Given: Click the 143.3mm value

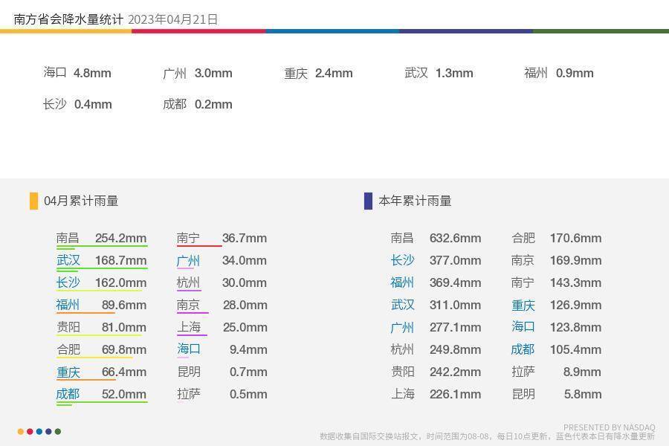Looking at the screenshot, I should (x=576, y=282).
